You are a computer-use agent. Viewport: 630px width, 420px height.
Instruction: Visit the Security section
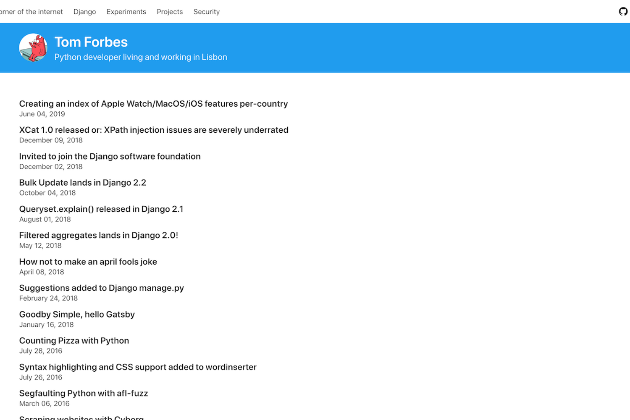(x=207, y=12)
